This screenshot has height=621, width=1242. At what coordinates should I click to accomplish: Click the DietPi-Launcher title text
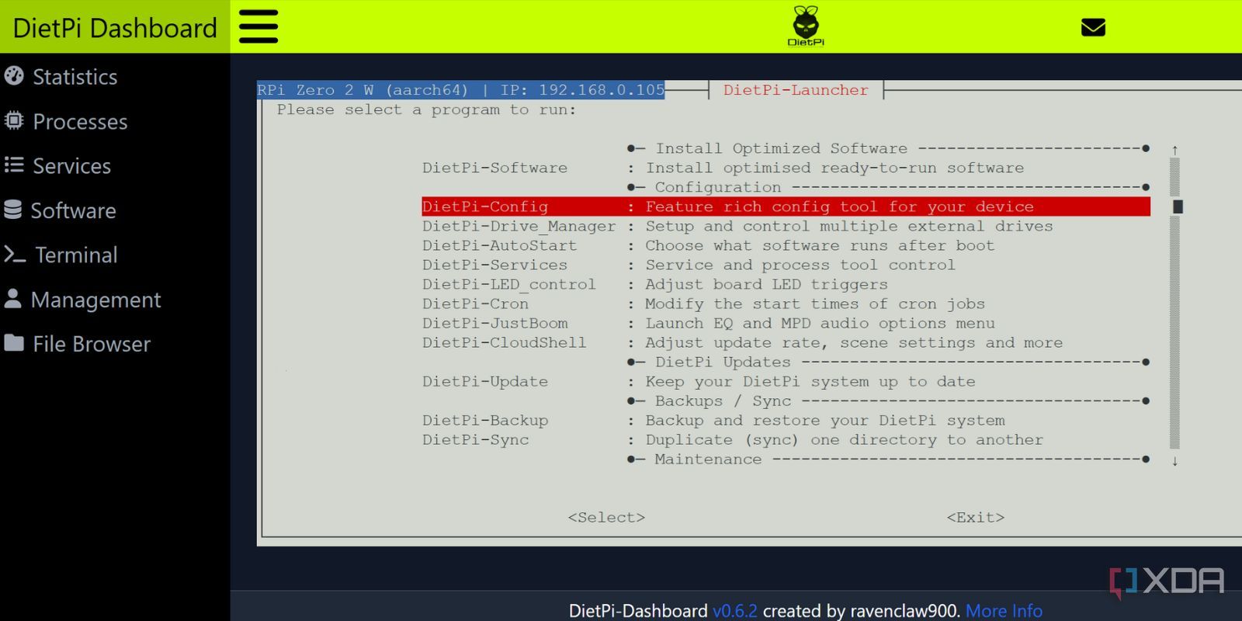click(x=796, y=90)
